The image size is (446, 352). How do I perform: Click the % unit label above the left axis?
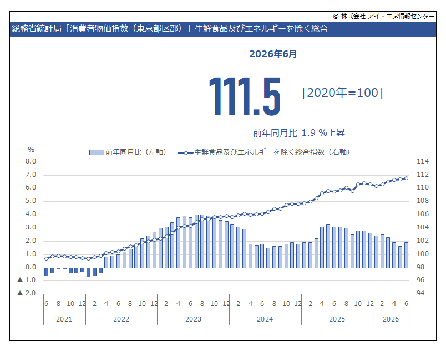[x=31, y=150]
